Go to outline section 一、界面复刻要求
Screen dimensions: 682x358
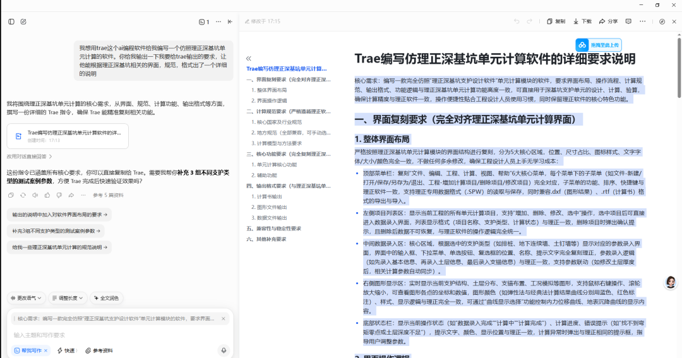click(x=289, y=80)
